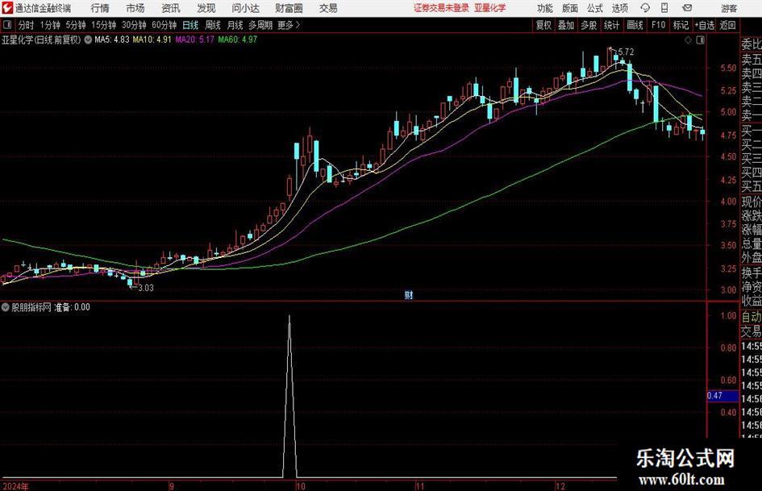Viewport: 762px width, 491px height.
Task: Switch to 15分钟 period tab
Action: (103, 25)
